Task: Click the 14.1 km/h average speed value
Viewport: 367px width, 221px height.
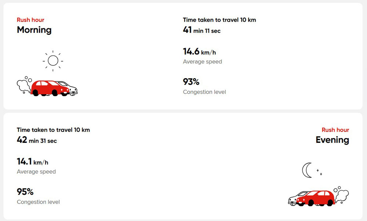Action: (x=32, y=162)
